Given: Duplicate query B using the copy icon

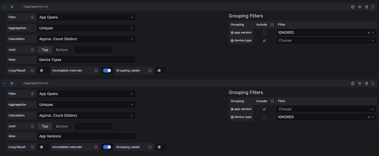Looking at the screenshot, I should (353, 83).
